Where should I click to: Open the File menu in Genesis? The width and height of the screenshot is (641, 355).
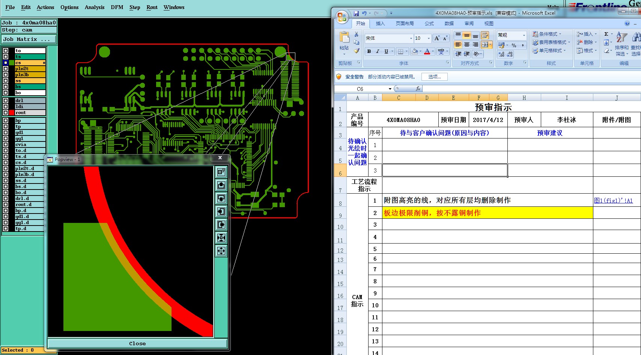click(10, 7)
